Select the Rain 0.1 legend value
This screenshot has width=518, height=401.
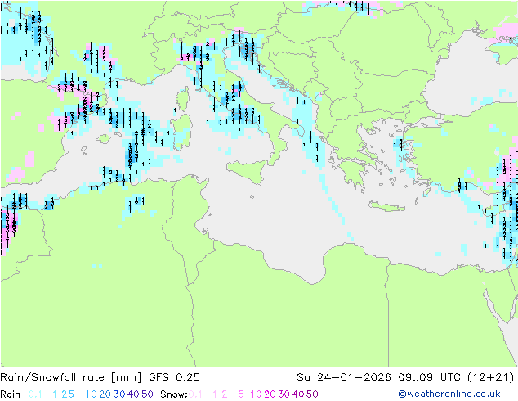pos(35,394)
